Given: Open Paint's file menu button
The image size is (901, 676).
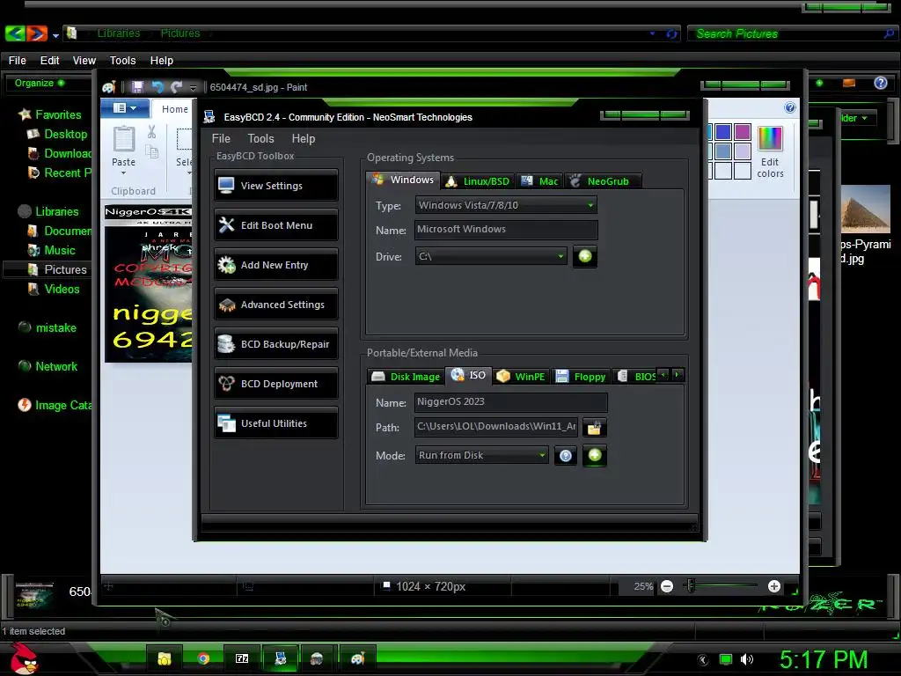Looking at the screenshot, I should click(x=125, y=108).
